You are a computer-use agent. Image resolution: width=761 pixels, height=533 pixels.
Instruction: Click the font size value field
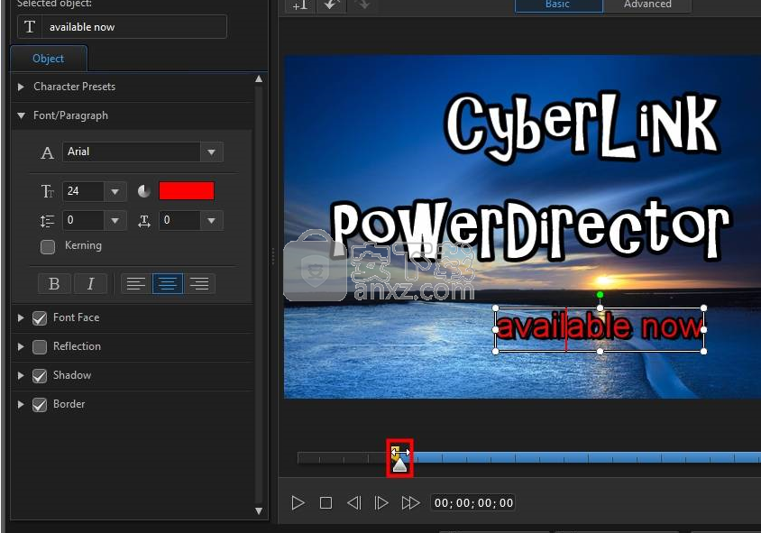click(84, 191)
